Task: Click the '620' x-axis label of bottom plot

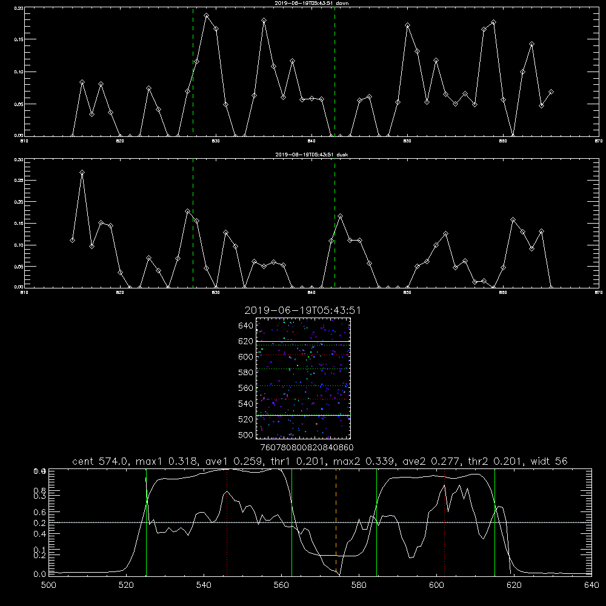Action: click(514, 585)
